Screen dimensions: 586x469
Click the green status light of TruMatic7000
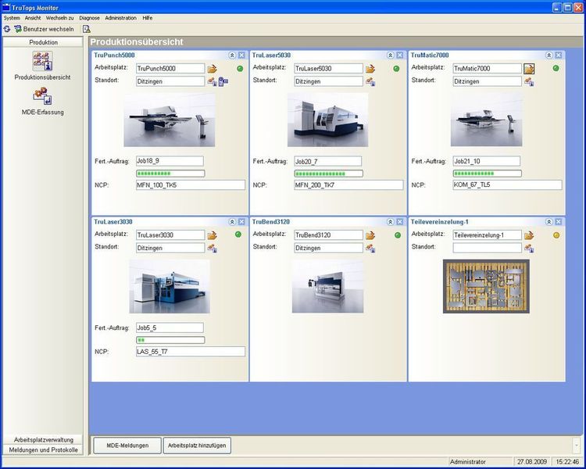click(556, 68)
